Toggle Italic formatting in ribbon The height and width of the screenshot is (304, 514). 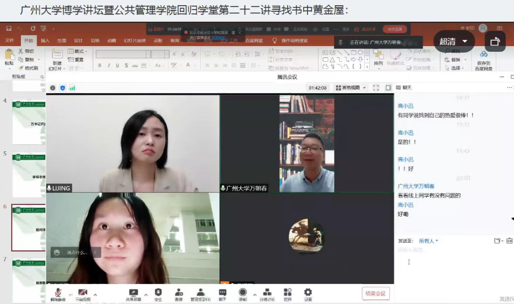tap(109, 66)
